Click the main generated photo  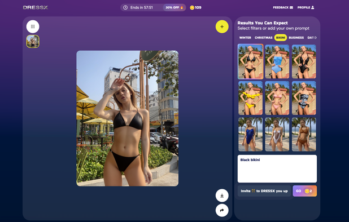click(x=127, y=118)
